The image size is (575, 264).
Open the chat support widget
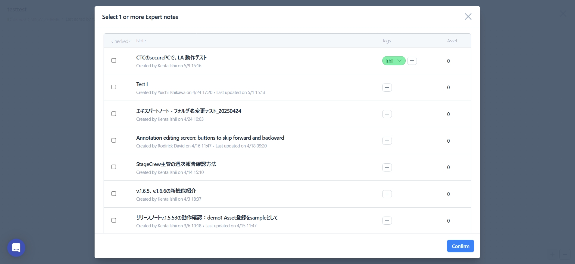(x=16, y=248)
